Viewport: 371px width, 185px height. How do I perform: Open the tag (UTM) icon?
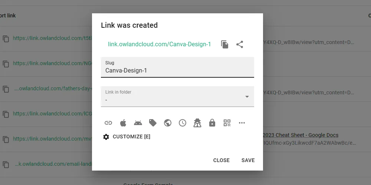[x=153, y=123]
